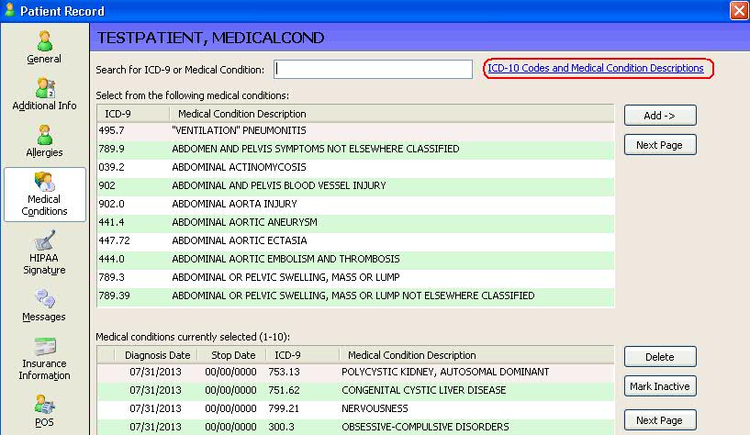Select ABDOMINAL AND PELVIS BLOOD VESSEL INJURY
The height and width of the screenshot is (435, 750).
356,185
